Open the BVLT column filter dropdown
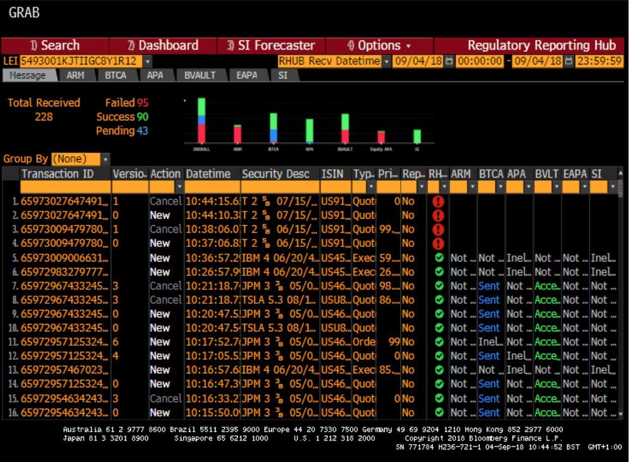 coord(556,187)
